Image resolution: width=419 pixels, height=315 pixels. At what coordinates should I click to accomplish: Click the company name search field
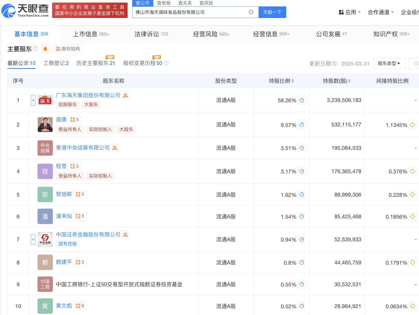[x=190, y=12]
